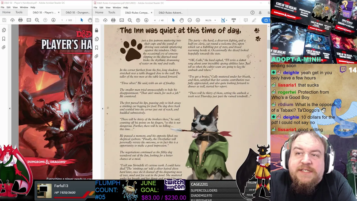Image resolution: width=357 pixels, height=201 pixels.
Task: Zoom in plus button in Rules-Companion
Action: click(x=198, y=20)
